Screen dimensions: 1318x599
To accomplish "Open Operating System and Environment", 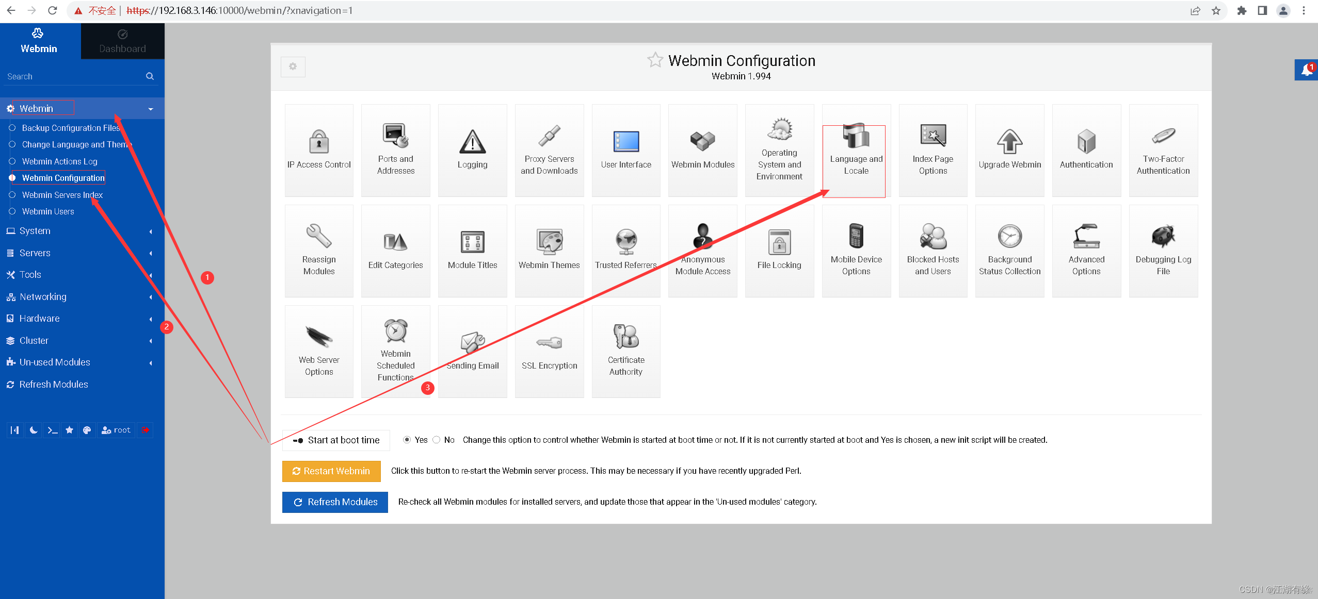I will point(780,150).
